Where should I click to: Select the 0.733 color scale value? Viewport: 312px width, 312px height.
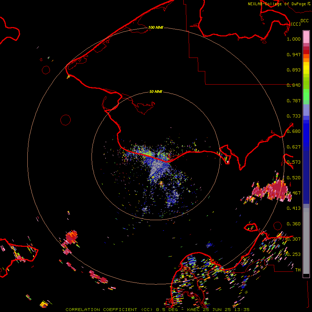[x=294, y=116]
